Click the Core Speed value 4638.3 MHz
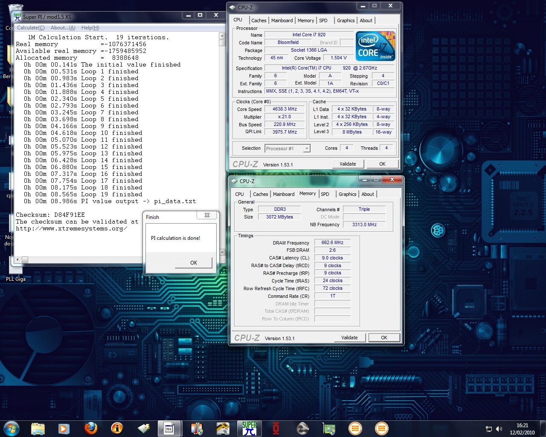The height and width of the screenshot is (437, 546). pyautogui.click(x=285, y=109)
